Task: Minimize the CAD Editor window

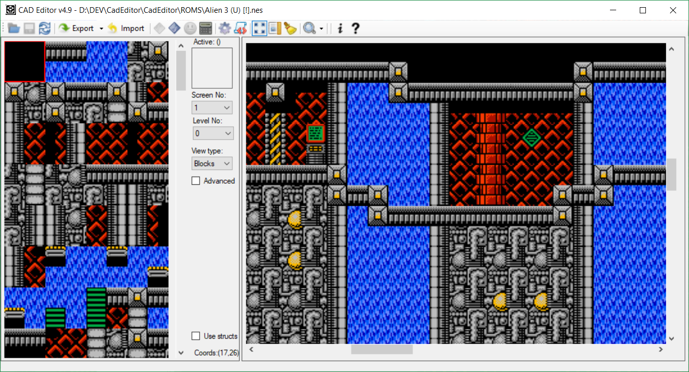Action: point(613,10)
